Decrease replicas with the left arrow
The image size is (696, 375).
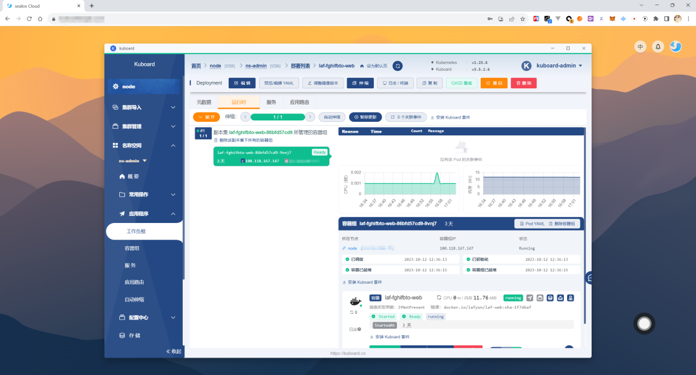[246, 117]
